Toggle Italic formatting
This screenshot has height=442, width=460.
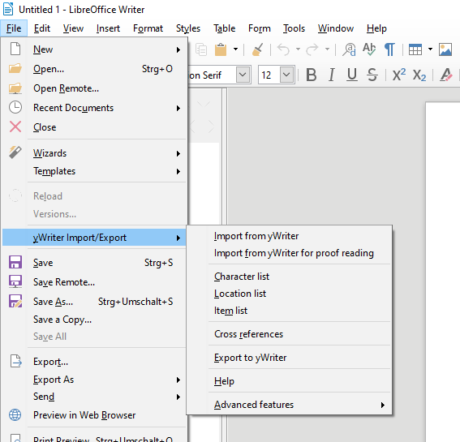pyautogui.click(x=332, y=75)
